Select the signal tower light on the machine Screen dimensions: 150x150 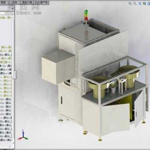pyautogui.click(x=86, y=15)
